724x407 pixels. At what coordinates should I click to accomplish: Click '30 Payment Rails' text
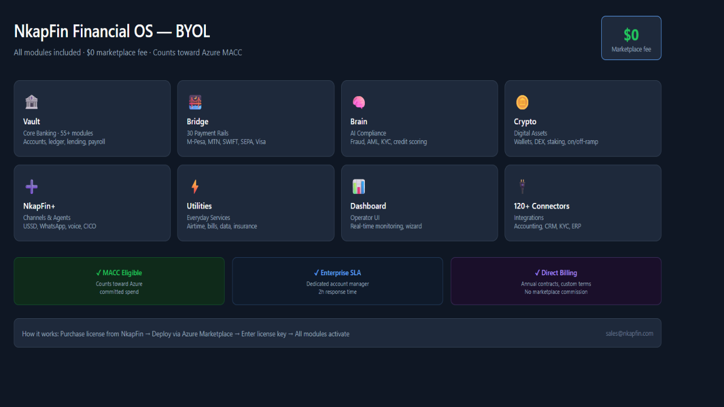[208, 133]
